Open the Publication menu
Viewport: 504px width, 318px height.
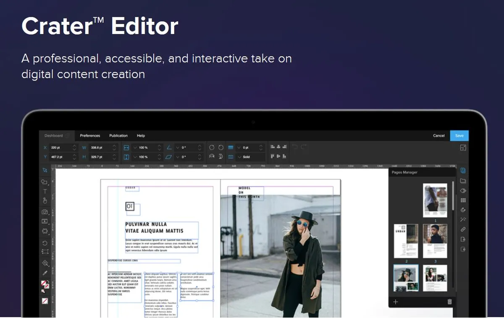click(118, 136)
